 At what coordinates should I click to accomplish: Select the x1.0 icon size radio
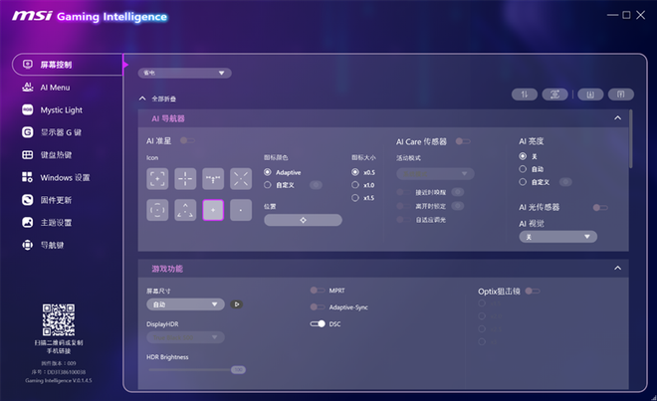point(355,185)
